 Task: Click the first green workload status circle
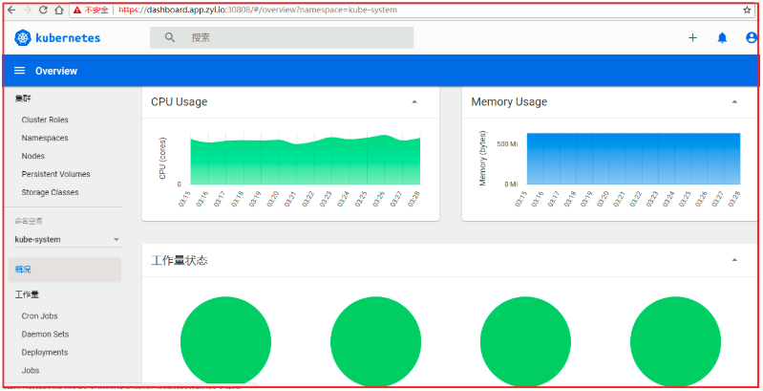click(225, 341)
